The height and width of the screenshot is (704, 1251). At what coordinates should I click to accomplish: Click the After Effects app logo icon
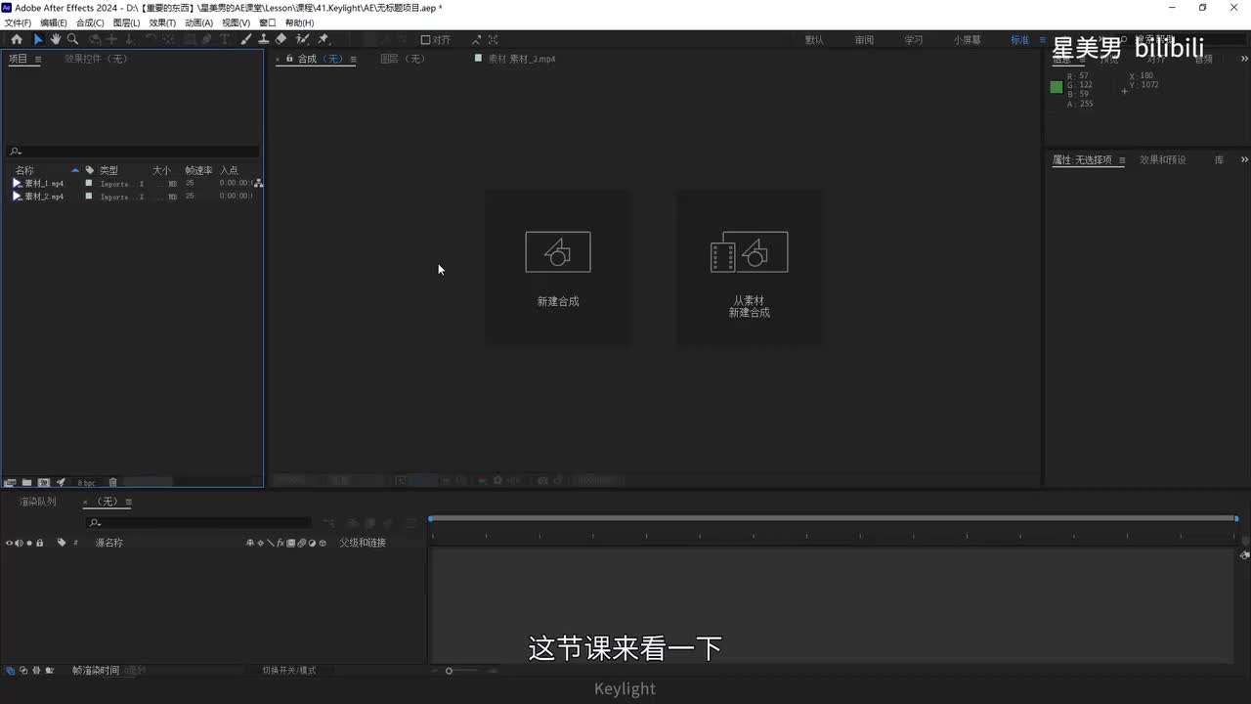[x=7, y=8]
